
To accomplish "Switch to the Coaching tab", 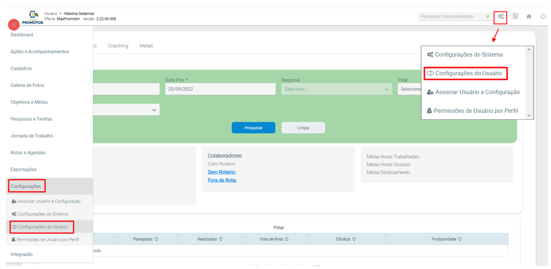I will [118, 46].
